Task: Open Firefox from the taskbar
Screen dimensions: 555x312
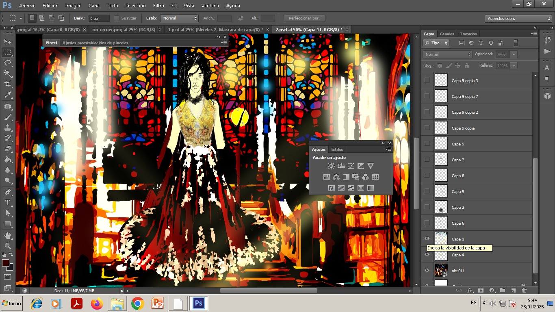Action: point(97,303)
